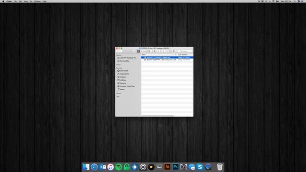This screenshot has width=306, height=172.
Task: Open Notification Center from menu bar
Action: click(302, 1)
